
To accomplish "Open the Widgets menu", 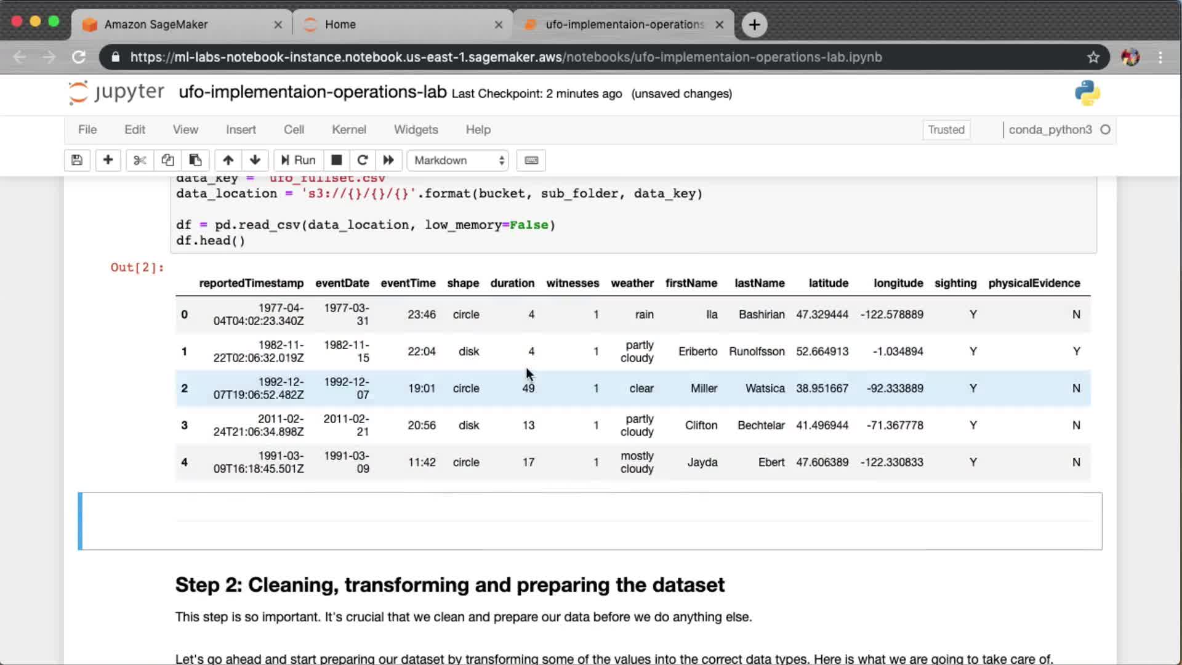I will pyautogui.click(x=416, y=129).
